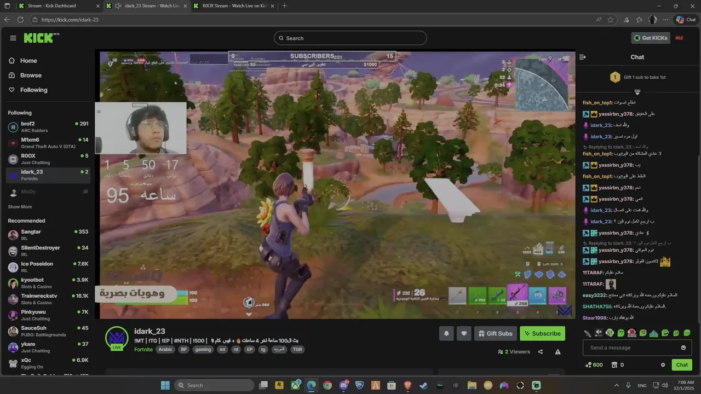Open SauceSuh recommended channel
This screenshot has width=701, height=394.
(x=48, y=331)
